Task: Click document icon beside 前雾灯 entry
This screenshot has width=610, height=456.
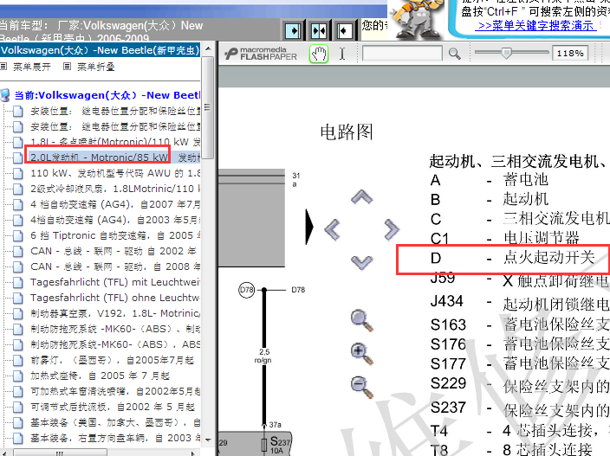Action: coord(17,361)
